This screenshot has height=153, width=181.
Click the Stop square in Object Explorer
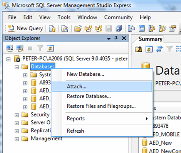pyautogui.click(x=30, y=49)
